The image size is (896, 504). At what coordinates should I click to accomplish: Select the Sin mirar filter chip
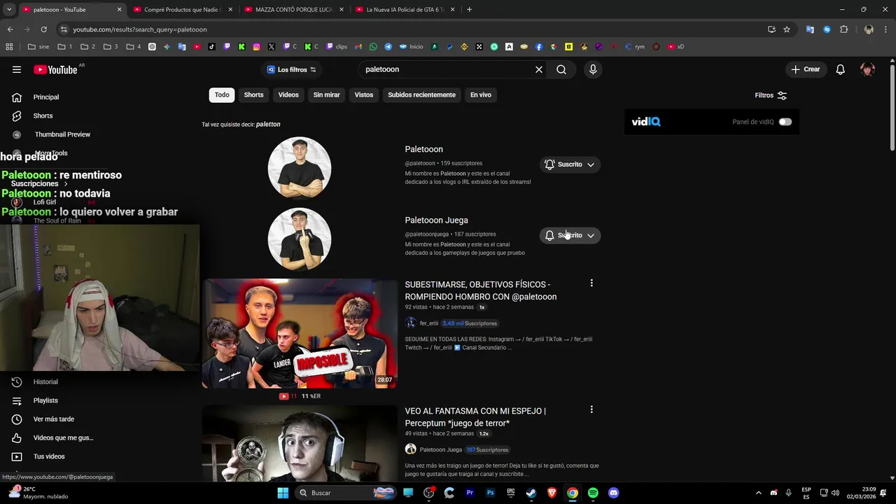click(x=326, y=95)
